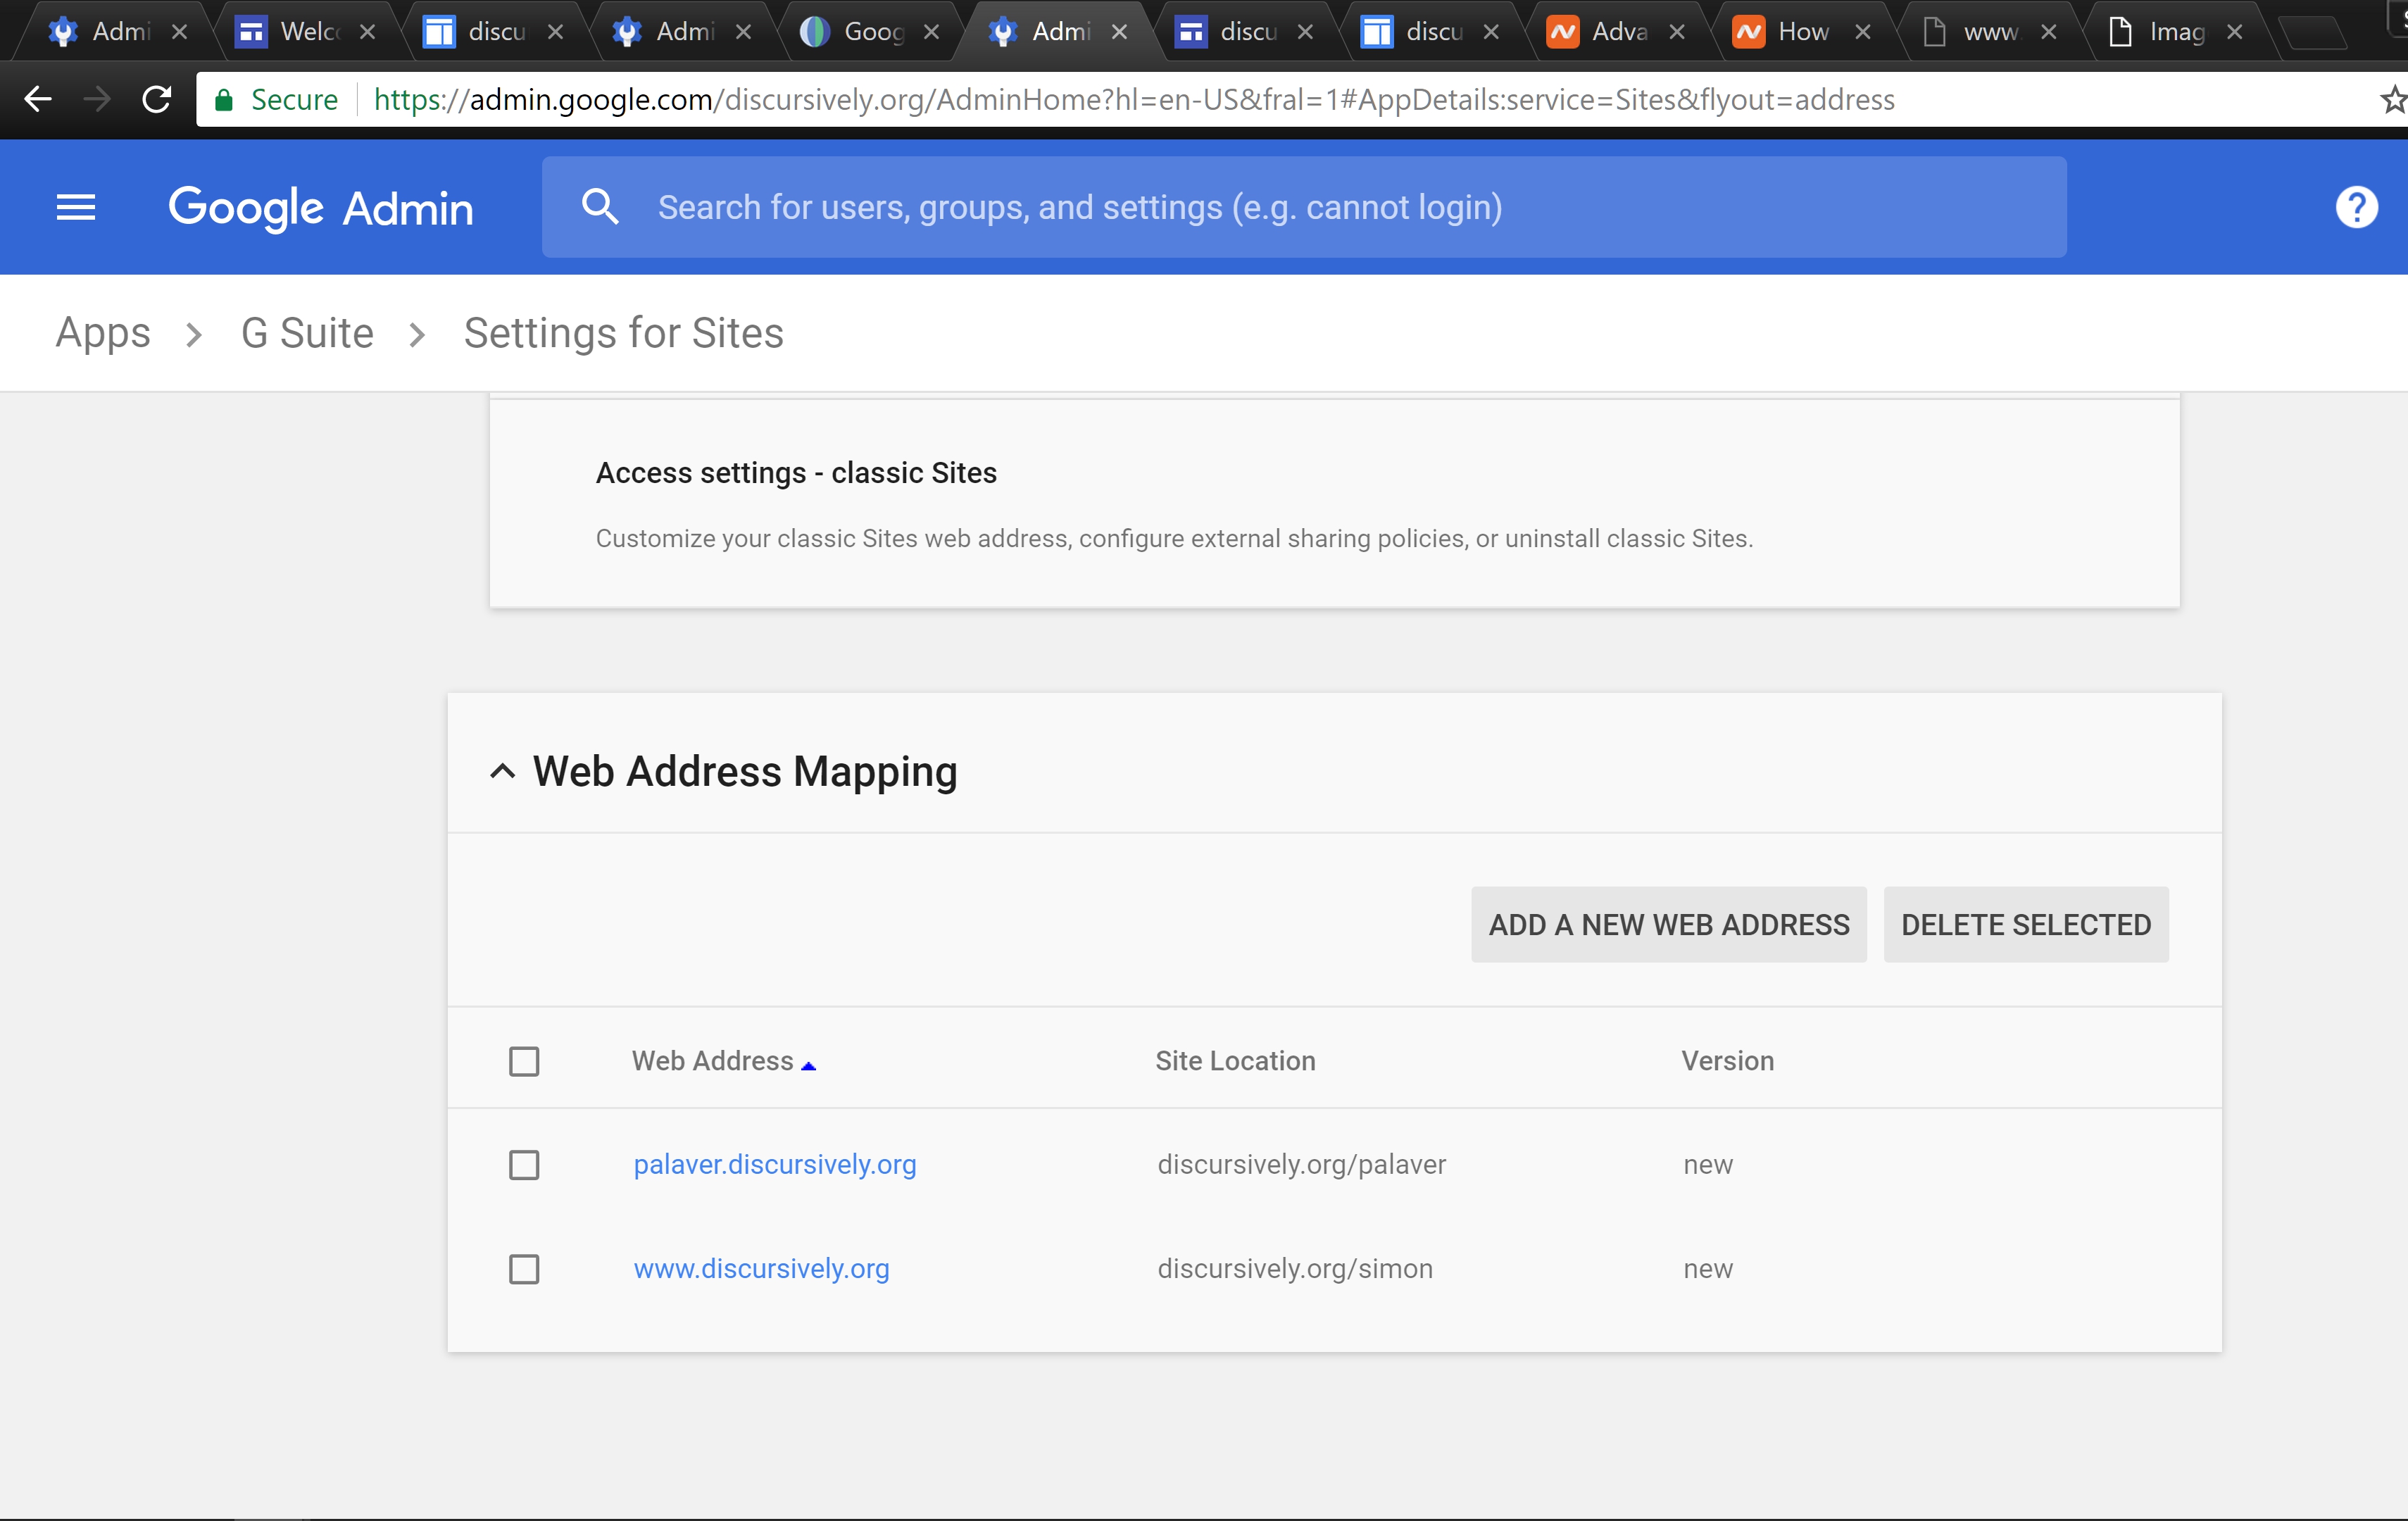Close the Adva tab
The image size is (2408, 1521).
coord(1678,32)
